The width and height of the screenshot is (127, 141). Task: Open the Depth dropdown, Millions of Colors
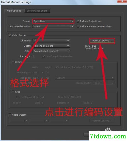coord(51,46)
